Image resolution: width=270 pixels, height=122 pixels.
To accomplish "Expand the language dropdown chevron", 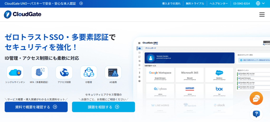I will 263,3.
